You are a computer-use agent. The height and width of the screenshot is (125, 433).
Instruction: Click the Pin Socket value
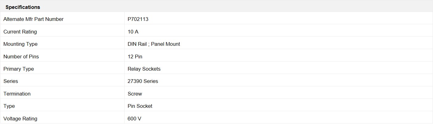point(140,106)
